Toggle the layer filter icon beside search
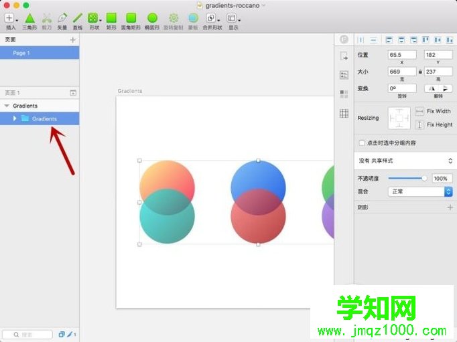Screen dimensions: 457x342 pos(62,335)
